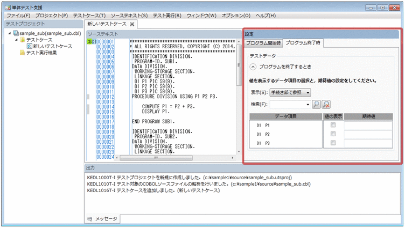Image resolution: width=405 pixels, height=228 pixels.
Task: Click the PROGRAM-ID. SUB1 source line
Action: tap(156, 62)
